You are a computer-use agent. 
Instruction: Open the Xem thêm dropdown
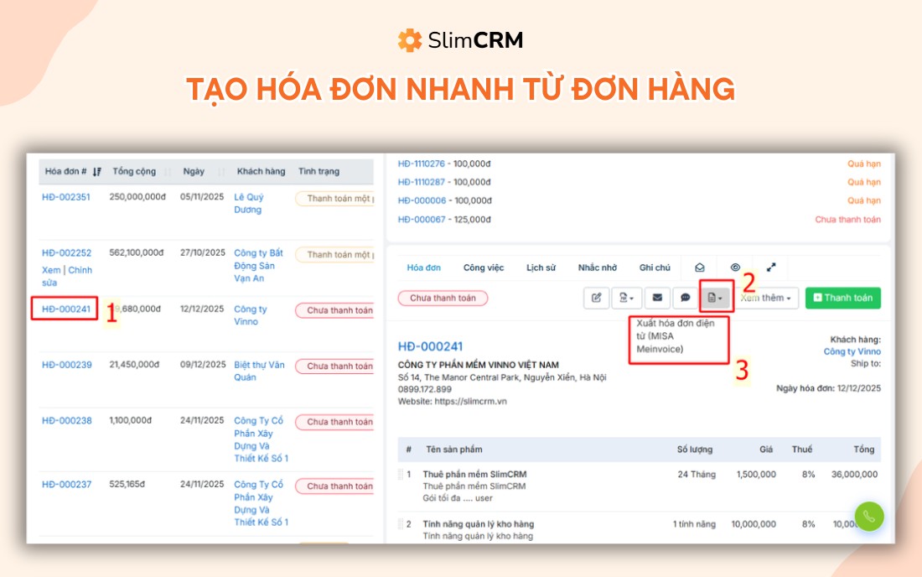point(766,298)
